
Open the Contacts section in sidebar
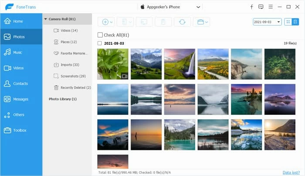point(20,84)
